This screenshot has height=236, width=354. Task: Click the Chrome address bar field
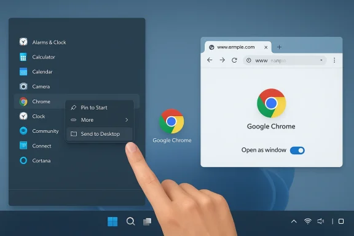coord(285,60)
